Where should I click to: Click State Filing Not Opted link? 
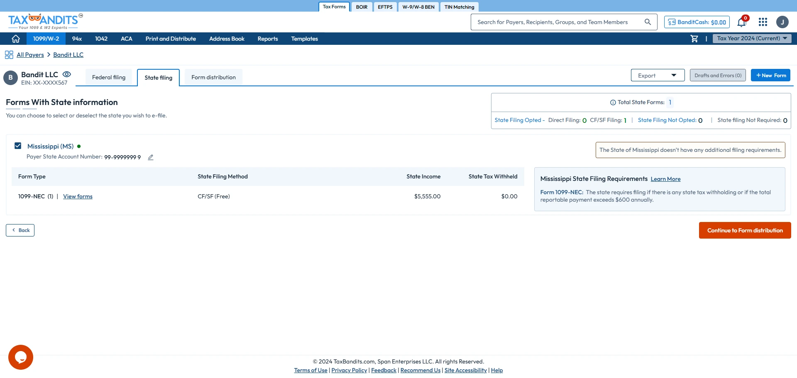coord(667,120)
